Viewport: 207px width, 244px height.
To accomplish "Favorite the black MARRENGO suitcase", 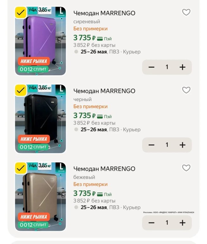I will tap(186, 90).
